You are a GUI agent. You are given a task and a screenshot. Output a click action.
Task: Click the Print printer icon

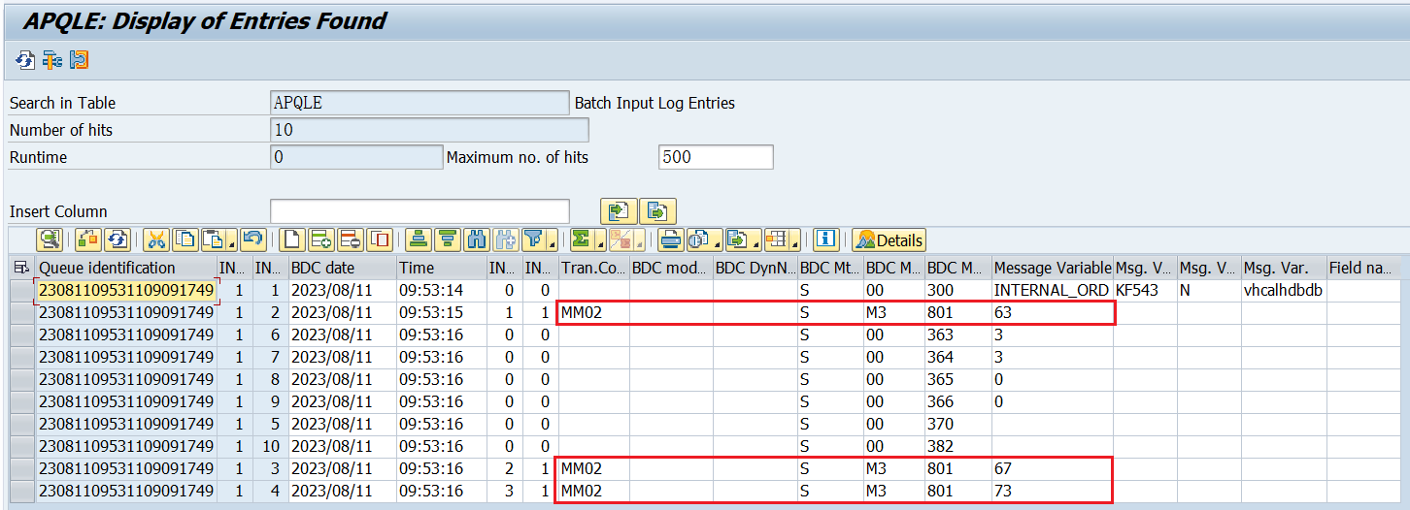click(x=671, y=239)
